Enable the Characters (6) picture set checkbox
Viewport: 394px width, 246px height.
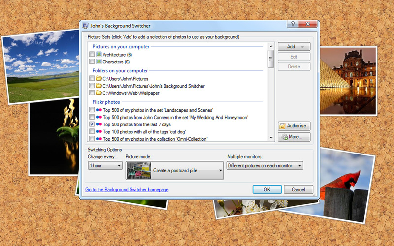click(x=92, y=61)
